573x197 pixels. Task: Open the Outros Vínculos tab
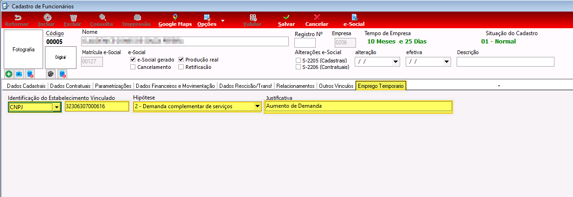336,86
